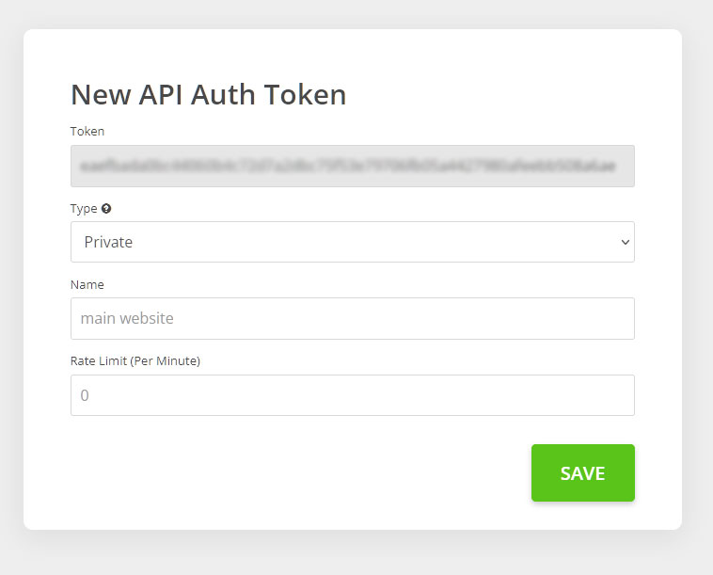Click the main website placeholder text
This screenshot has width=713, height=575.
tap(127, 318)
